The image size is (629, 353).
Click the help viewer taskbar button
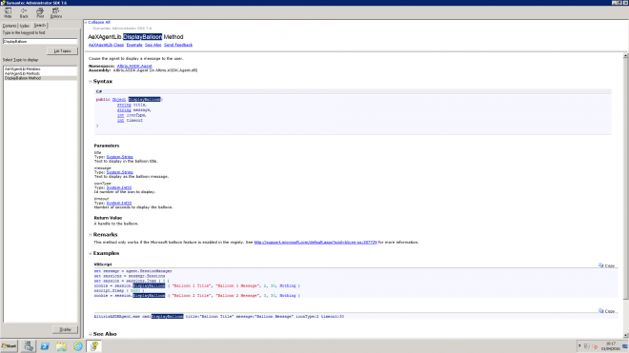(94, 346)
